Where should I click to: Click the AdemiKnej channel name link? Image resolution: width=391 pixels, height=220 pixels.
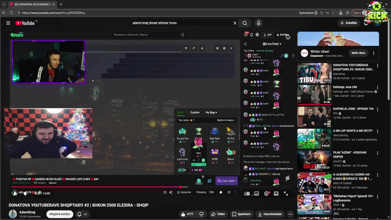point(27,212)
